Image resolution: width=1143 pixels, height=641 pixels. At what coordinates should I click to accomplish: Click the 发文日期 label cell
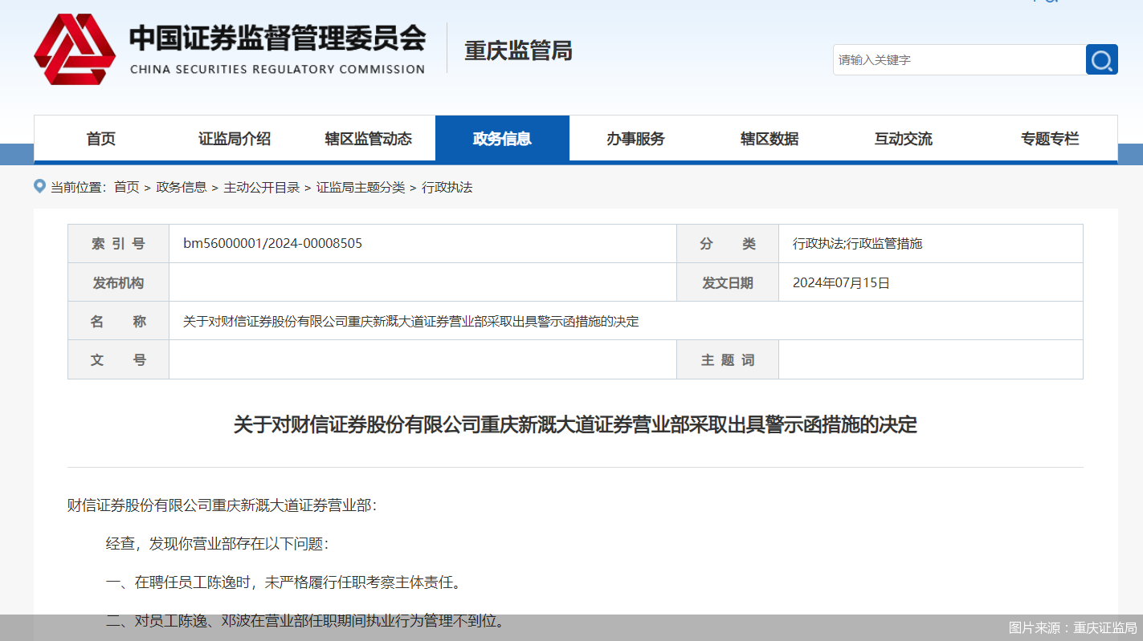(728, 282)
